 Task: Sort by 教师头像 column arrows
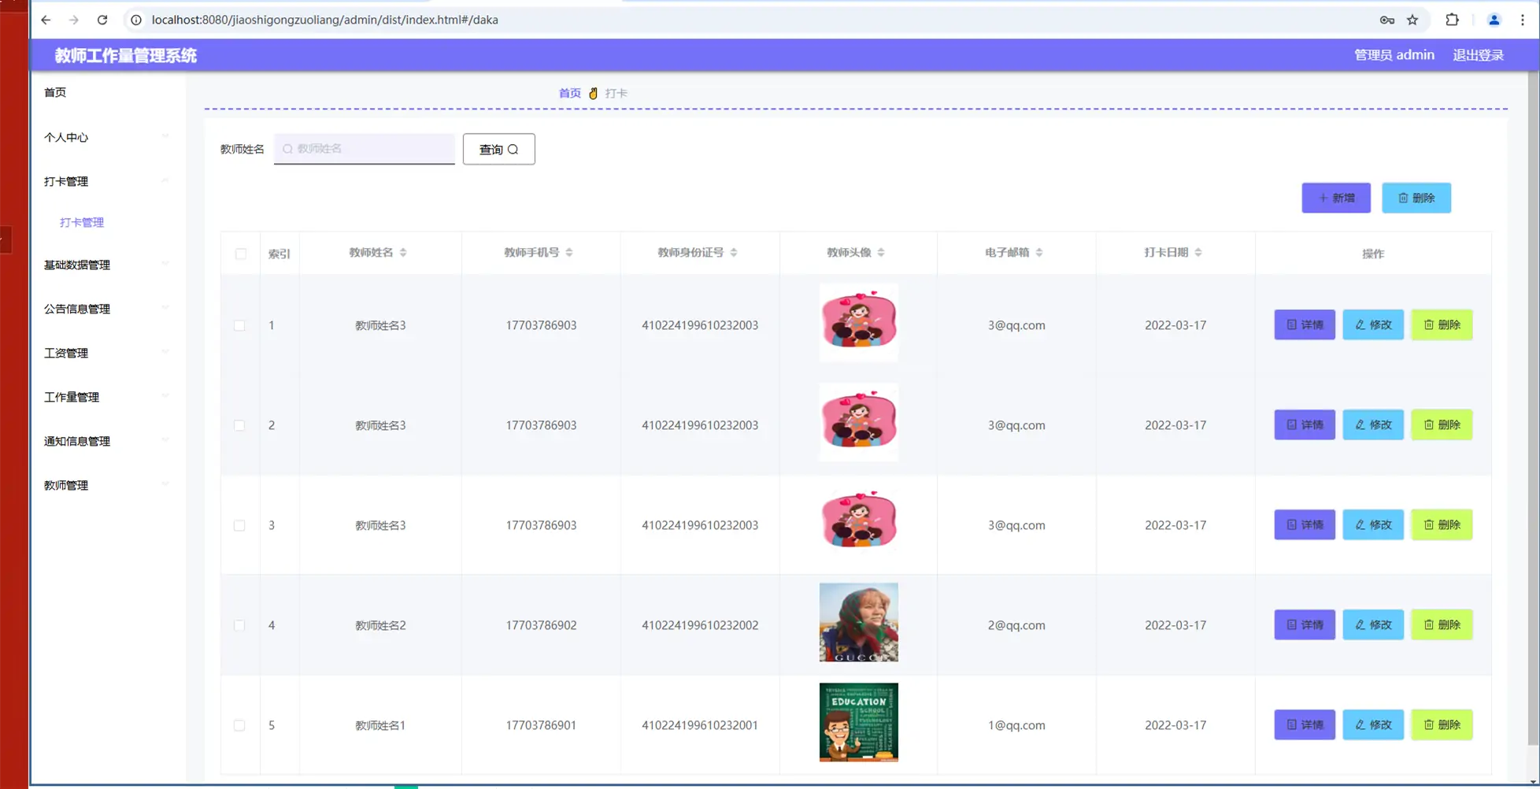click(x=881, y=253)
